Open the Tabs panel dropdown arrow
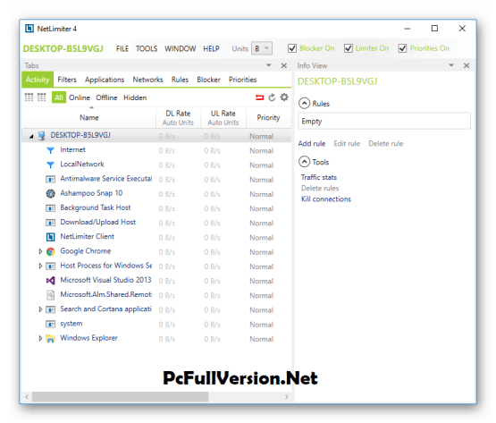496x423 pixels. [269, 65]
